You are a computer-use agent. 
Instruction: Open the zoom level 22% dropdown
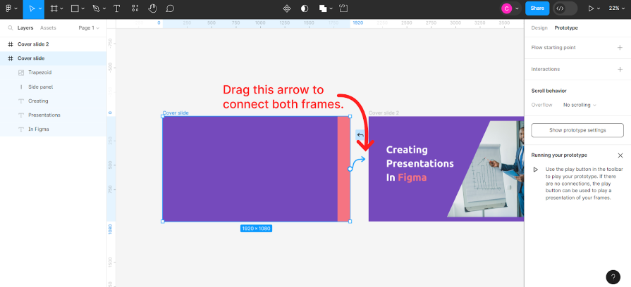[x=616, y=8]
